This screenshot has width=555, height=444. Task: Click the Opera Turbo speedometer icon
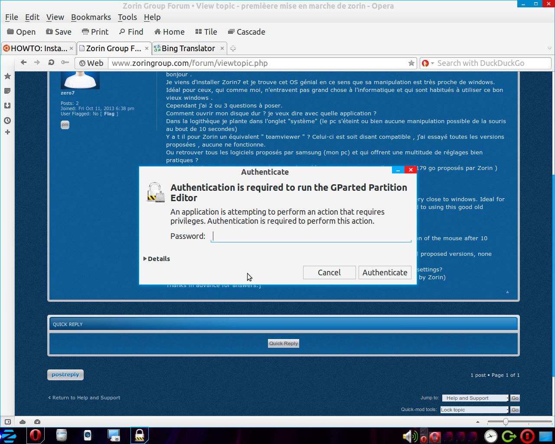tap(37, 421)
